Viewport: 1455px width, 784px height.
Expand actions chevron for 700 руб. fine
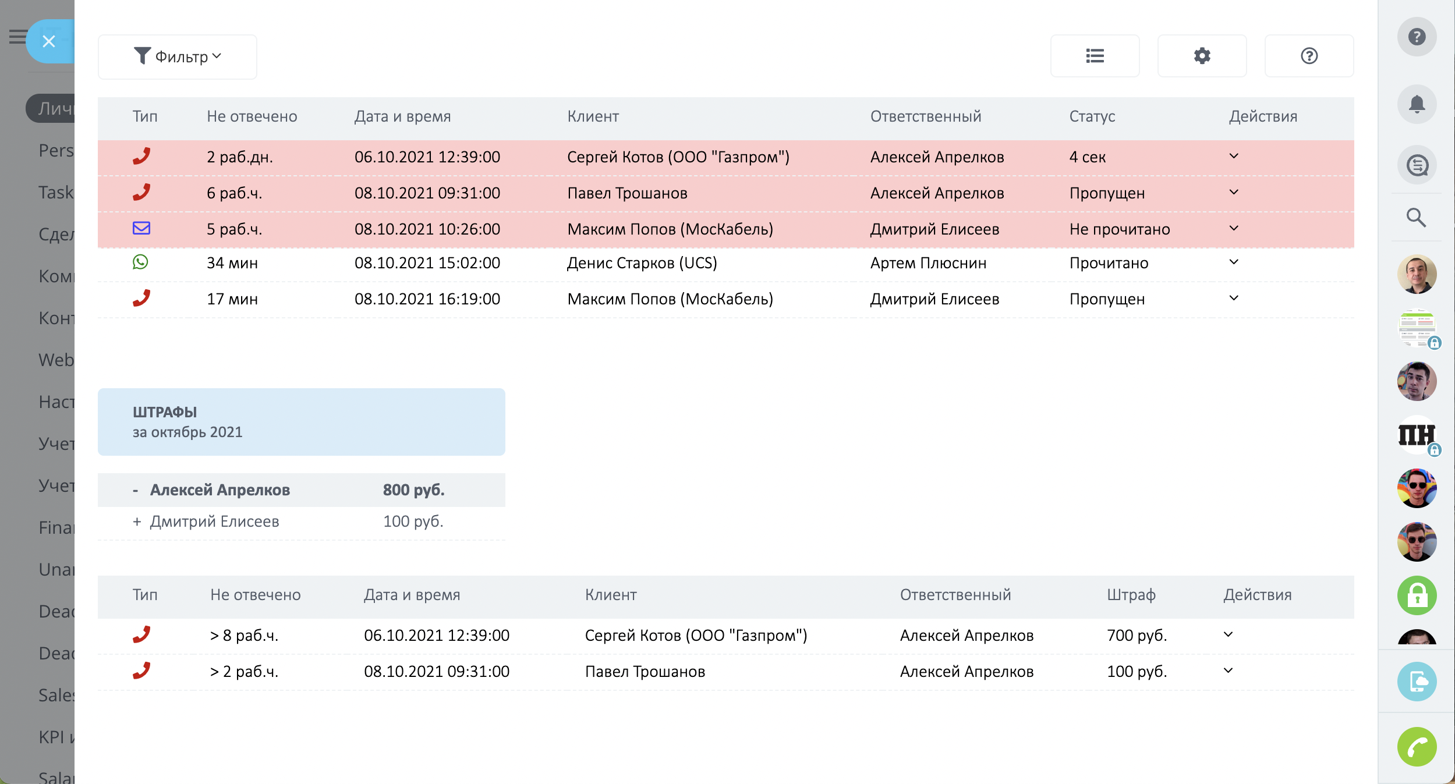click(1228, 634)
